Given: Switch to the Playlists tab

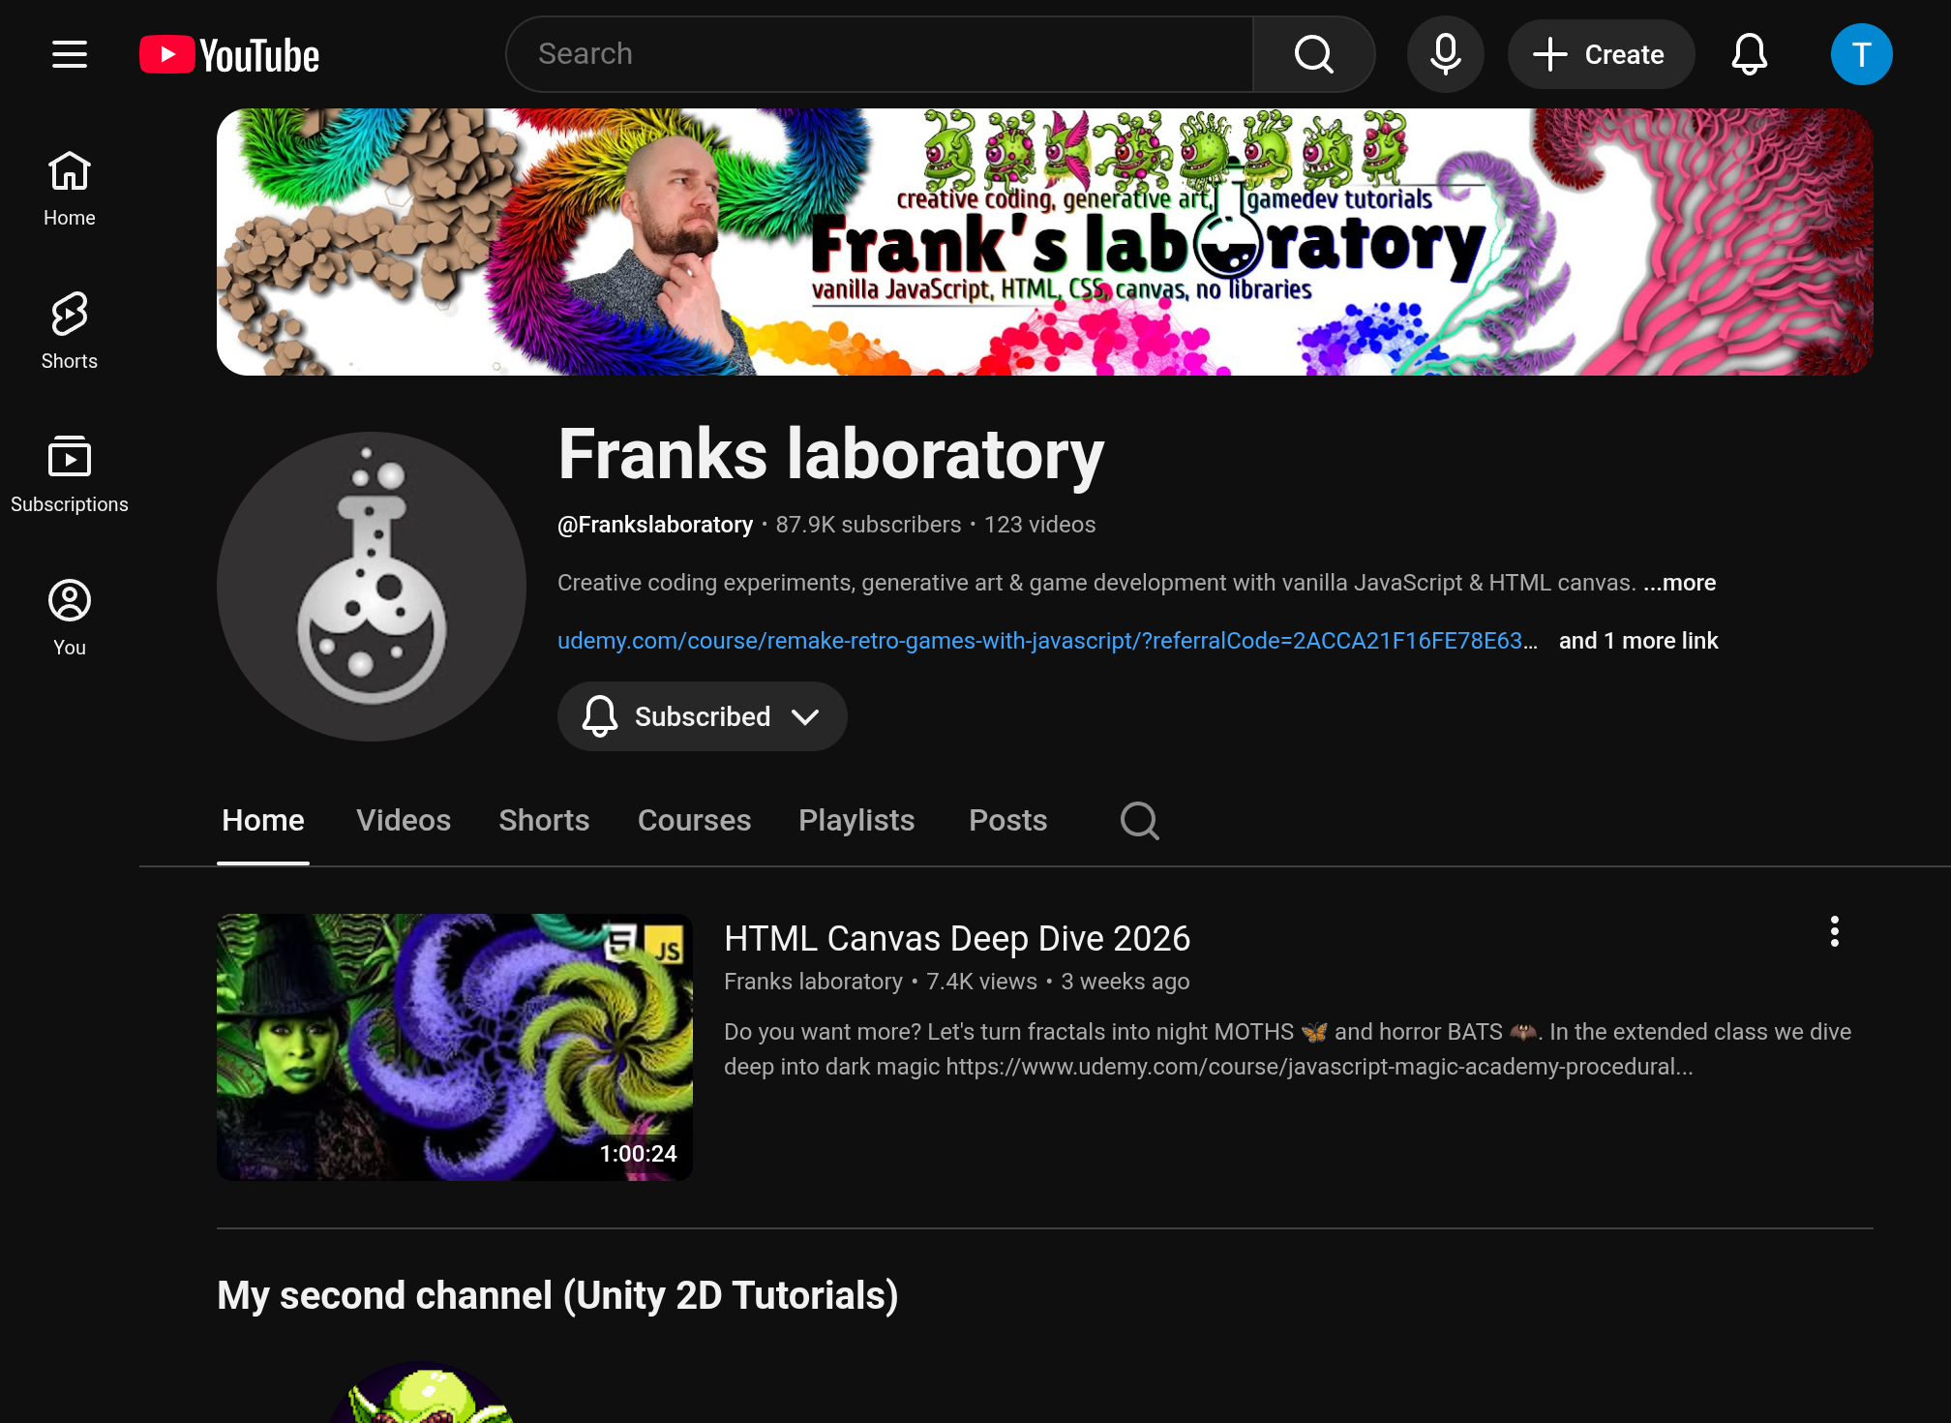Looking at the screenshot, I should click(856, 821).
